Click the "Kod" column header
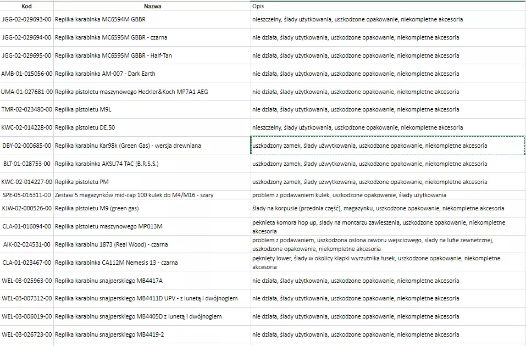 [26, 7]
